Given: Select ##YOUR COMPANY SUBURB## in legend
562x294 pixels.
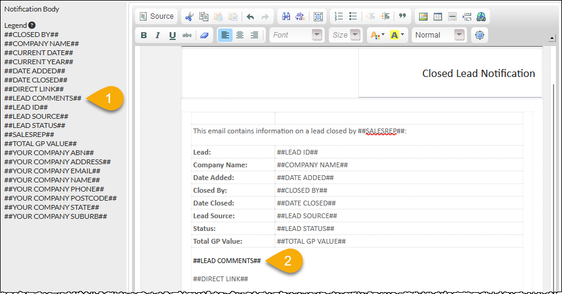Looking at the screenshot, I should pyautogui.click(x=56, y=216).
